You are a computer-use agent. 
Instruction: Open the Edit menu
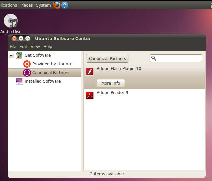click(x=23, y=47)
